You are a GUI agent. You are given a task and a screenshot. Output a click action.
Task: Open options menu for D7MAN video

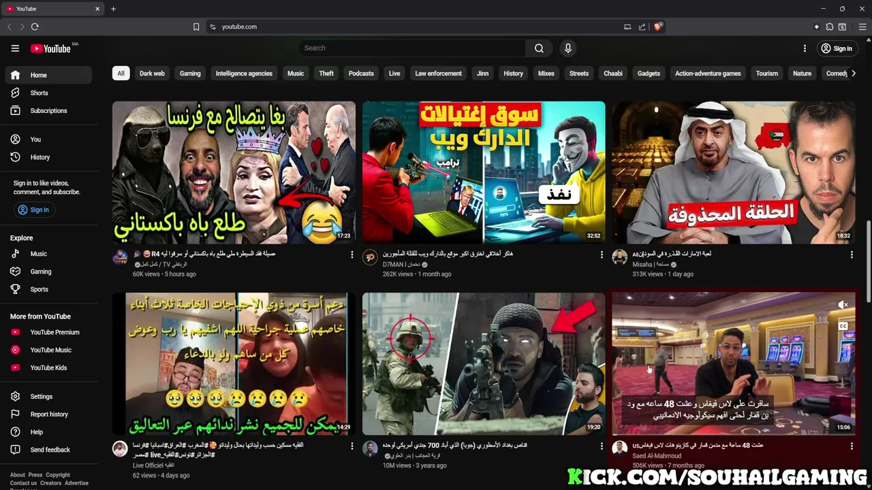pyautogui.click(x=602, y=255)
